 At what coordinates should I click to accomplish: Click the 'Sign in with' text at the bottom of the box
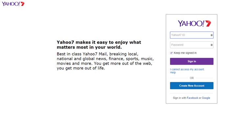coord(179,98)
